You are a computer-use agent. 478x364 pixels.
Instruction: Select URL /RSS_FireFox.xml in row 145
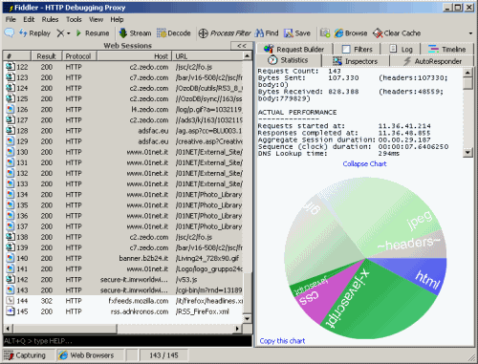(203, 311)
